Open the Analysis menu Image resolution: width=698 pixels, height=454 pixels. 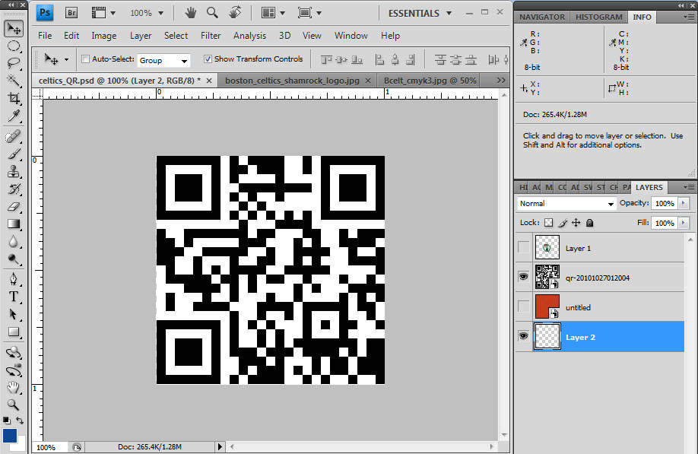(249, 36)
